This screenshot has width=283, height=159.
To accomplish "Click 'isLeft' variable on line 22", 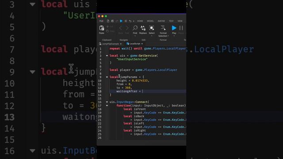I will click(x=139, y=124).
